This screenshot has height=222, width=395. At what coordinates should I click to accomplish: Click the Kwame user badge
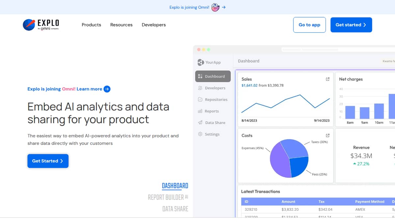387,61
